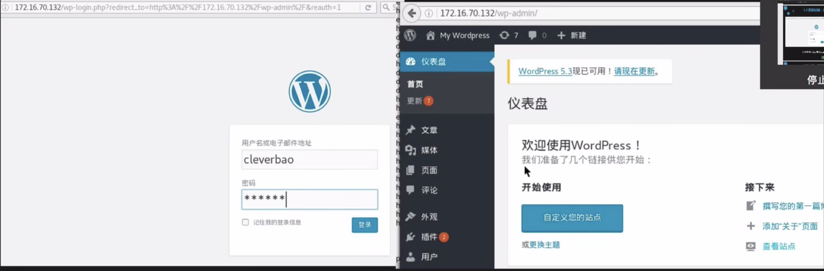
Task: Click the pages icon beside 页面
Action: pos(410,170)
